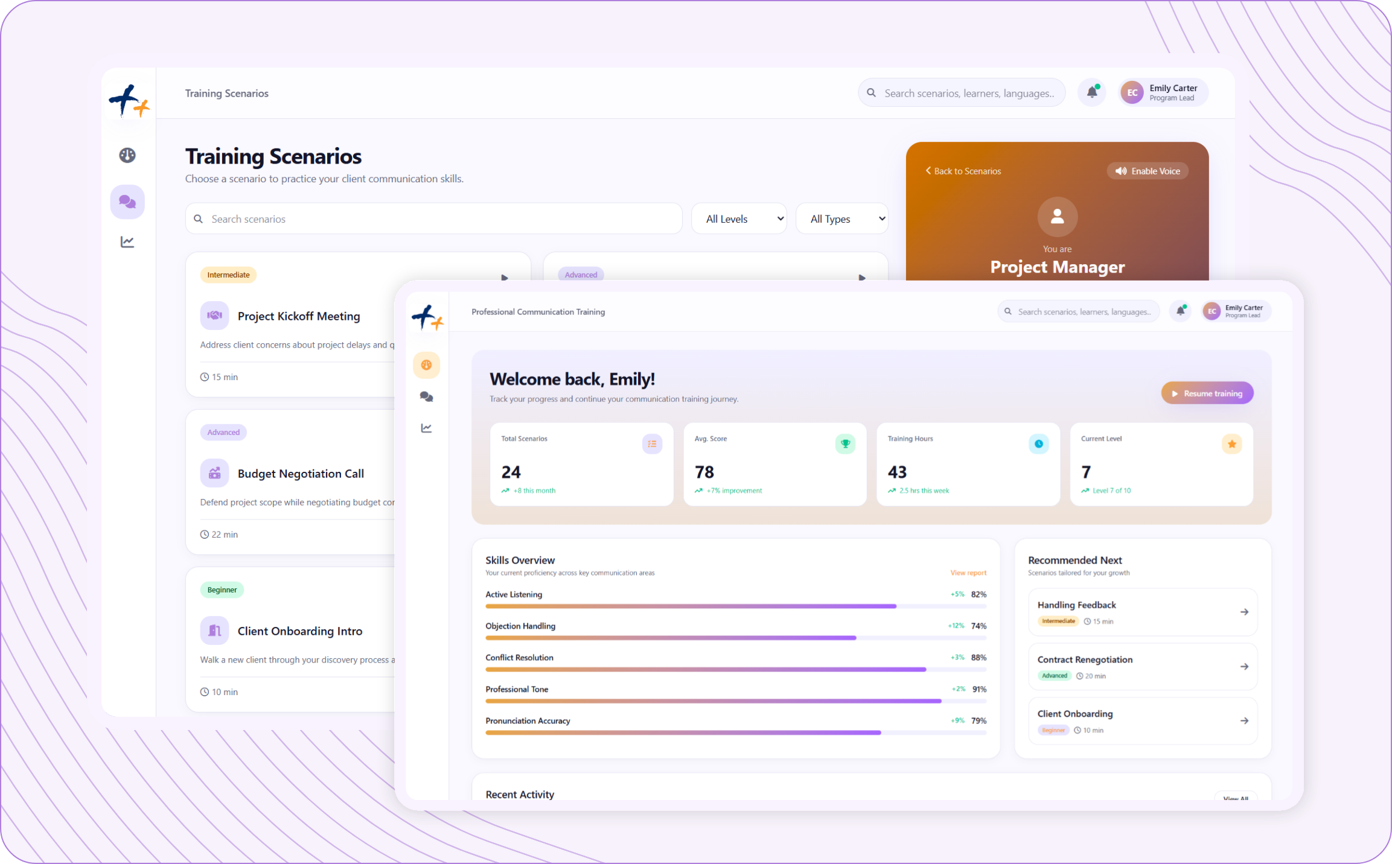Open the Total Scenarios 24 card

582,464
